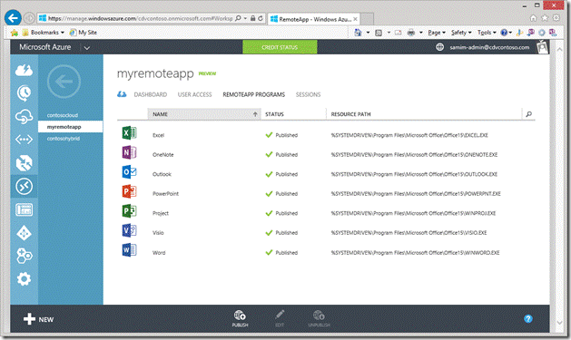Image resolution: width=571 pixels, height=340 pixels.
Task: Click the RESOURCE PATH column header
Action: [350, 114]
